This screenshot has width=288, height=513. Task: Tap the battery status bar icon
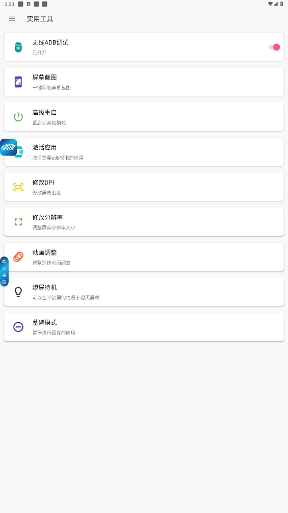pyautogui.click(x=282, y=4)
